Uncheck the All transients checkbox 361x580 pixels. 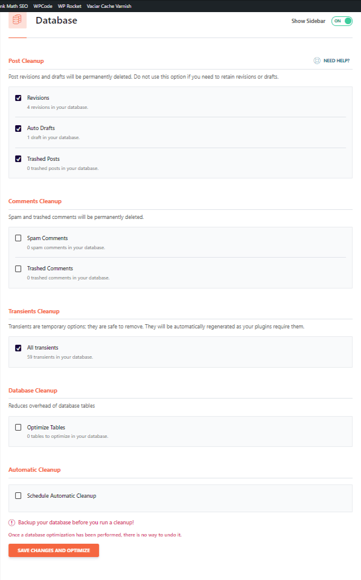(18, 348)
